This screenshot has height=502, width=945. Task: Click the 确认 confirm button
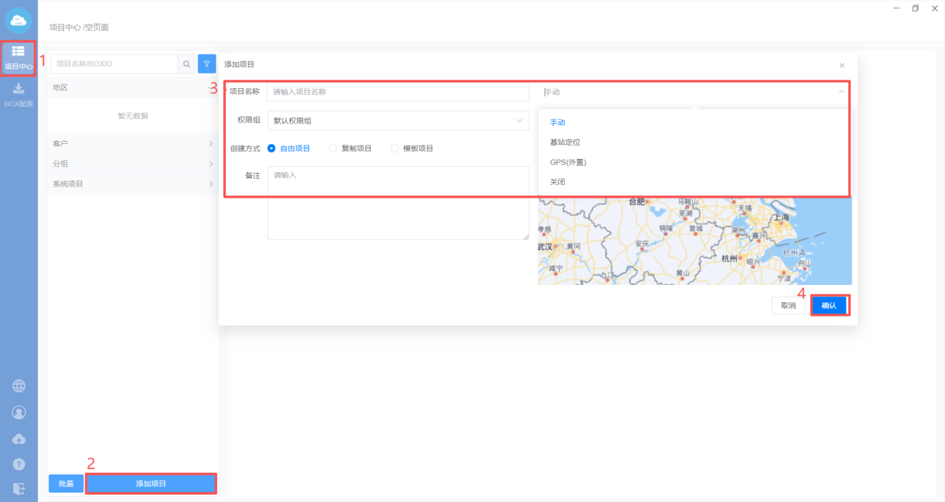pos(829,305)
